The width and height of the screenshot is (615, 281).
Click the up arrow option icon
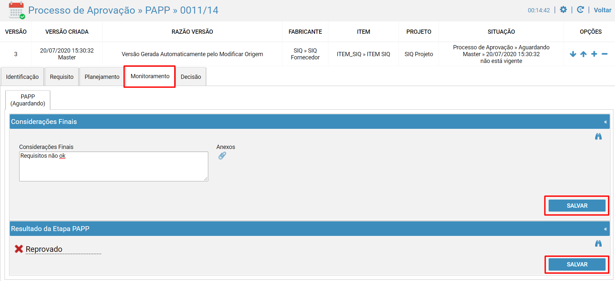point(583,54)
